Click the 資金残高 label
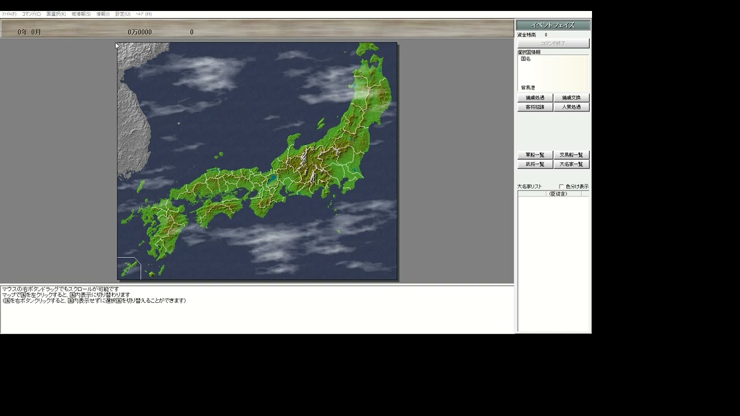Viewport: 740px width, 416px height. (x=527, y=35)
